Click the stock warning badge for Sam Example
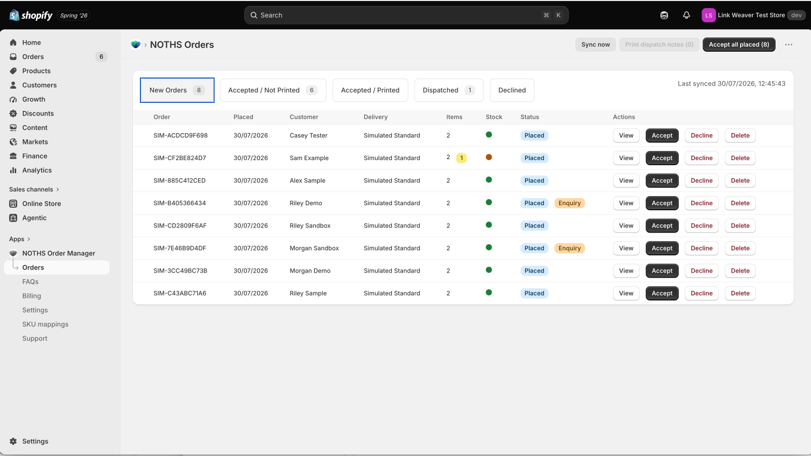The width and height of the screenshot is (811, 456). (x=461, y=158)
